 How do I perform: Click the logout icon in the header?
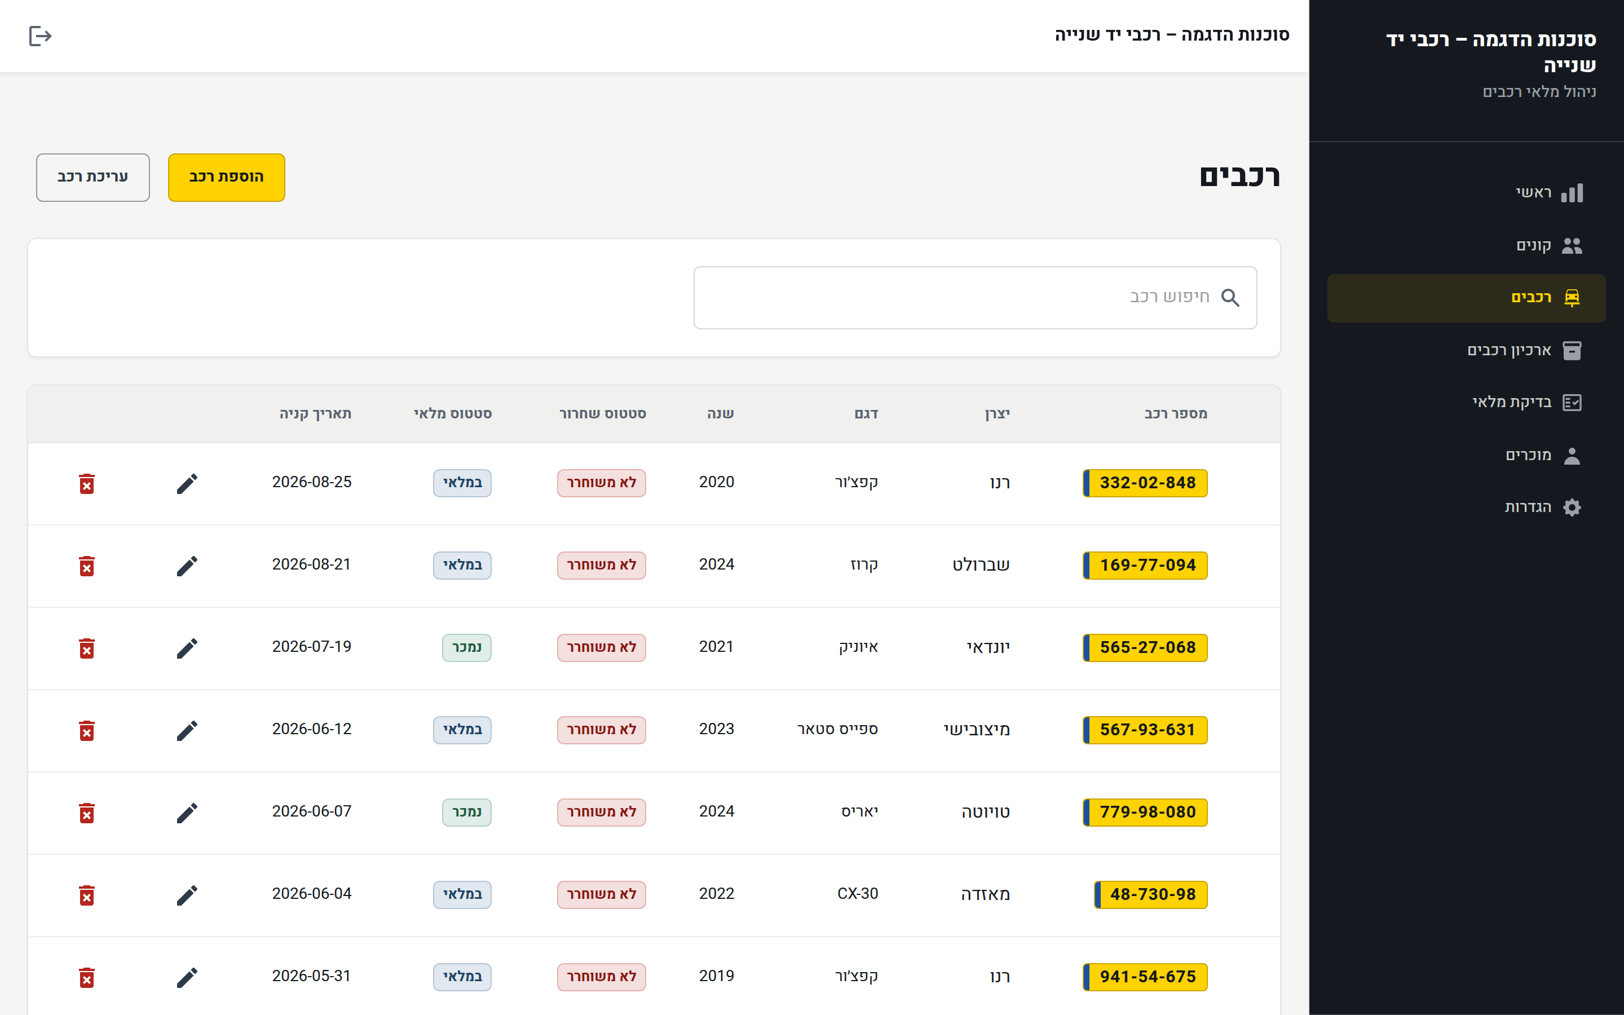point(40,36)
